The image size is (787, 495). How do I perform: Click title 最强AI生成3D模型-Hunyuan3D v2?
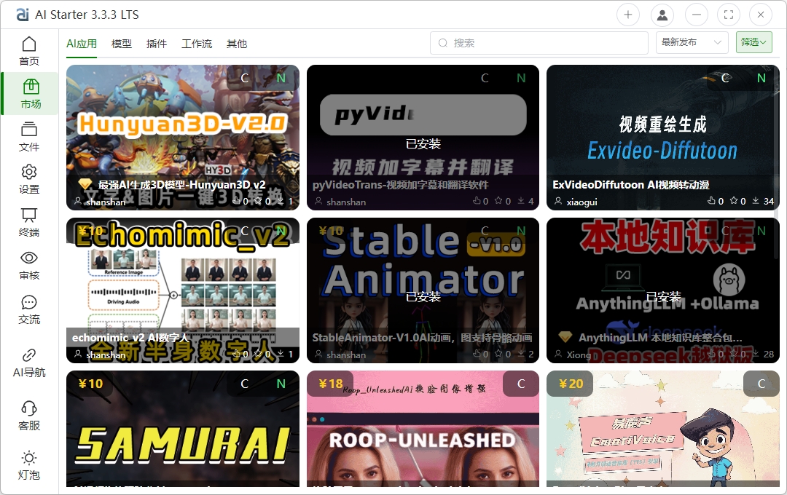181,185
